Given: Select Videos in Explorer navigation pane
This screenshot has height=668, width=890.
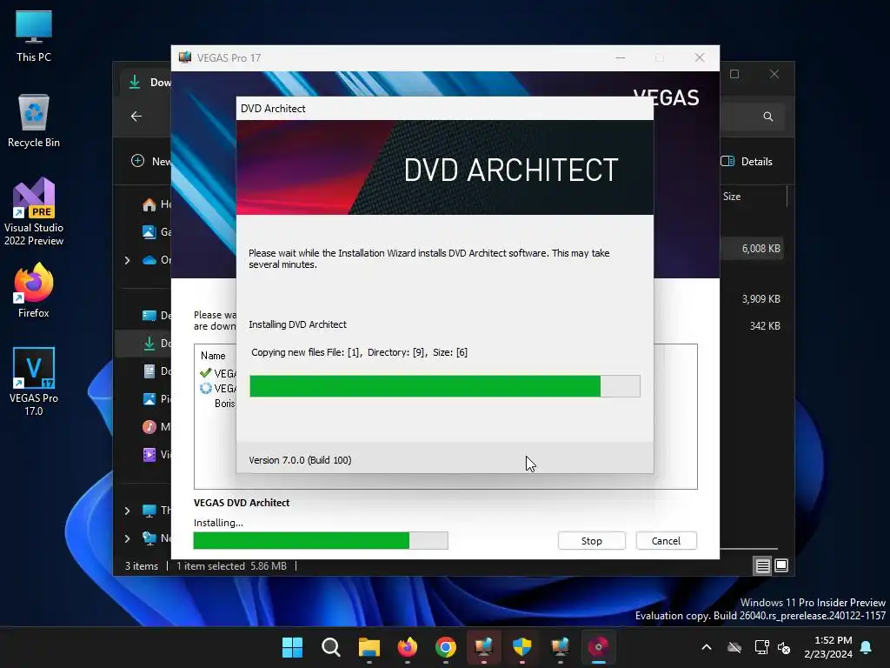Looking at the screenshot, I should click(155, 454).
